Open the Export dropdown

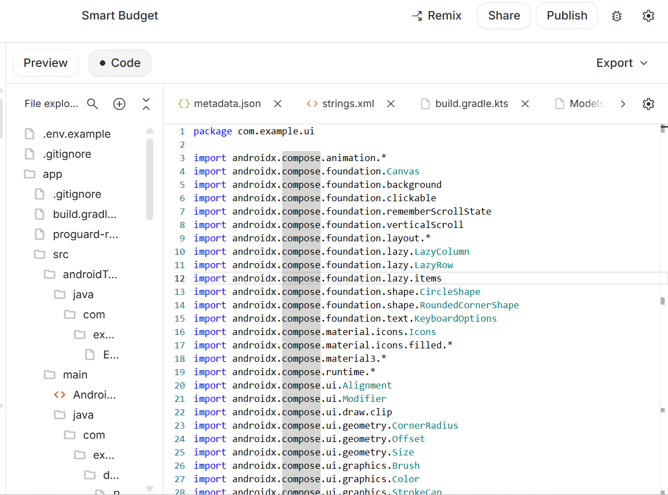pyautogui.click(x=622, y=63)
